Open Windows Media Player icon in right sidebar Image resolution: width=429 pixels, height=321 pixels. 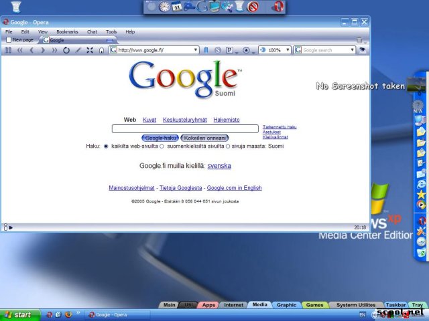coord(421,205)
